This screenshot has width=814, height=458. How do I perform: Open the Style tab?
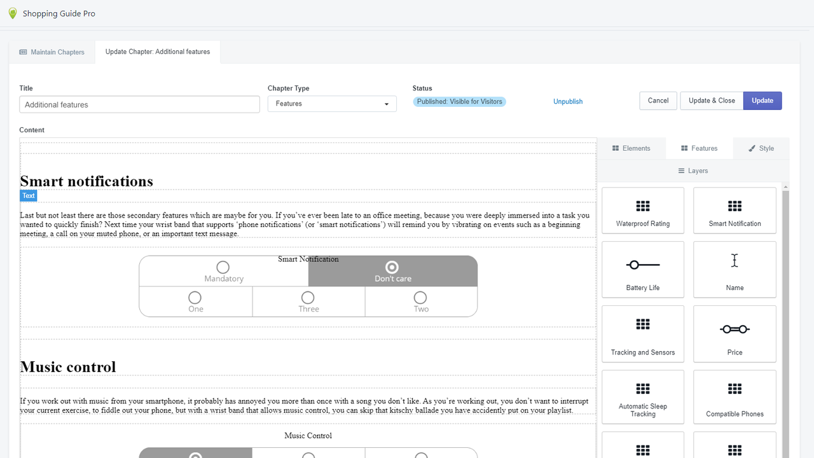[x=761, y=148]
